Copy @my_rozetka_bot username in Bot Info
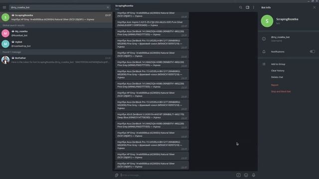The width and height of the screenshot is (319, 179). click(280, 37)
